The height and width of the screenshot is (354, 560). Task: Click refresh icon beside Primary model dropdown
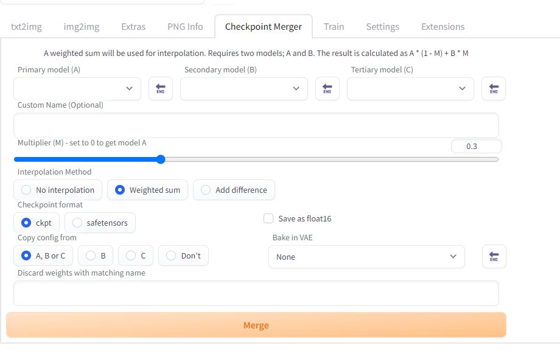pyautogui.click(x=161, y=89)
